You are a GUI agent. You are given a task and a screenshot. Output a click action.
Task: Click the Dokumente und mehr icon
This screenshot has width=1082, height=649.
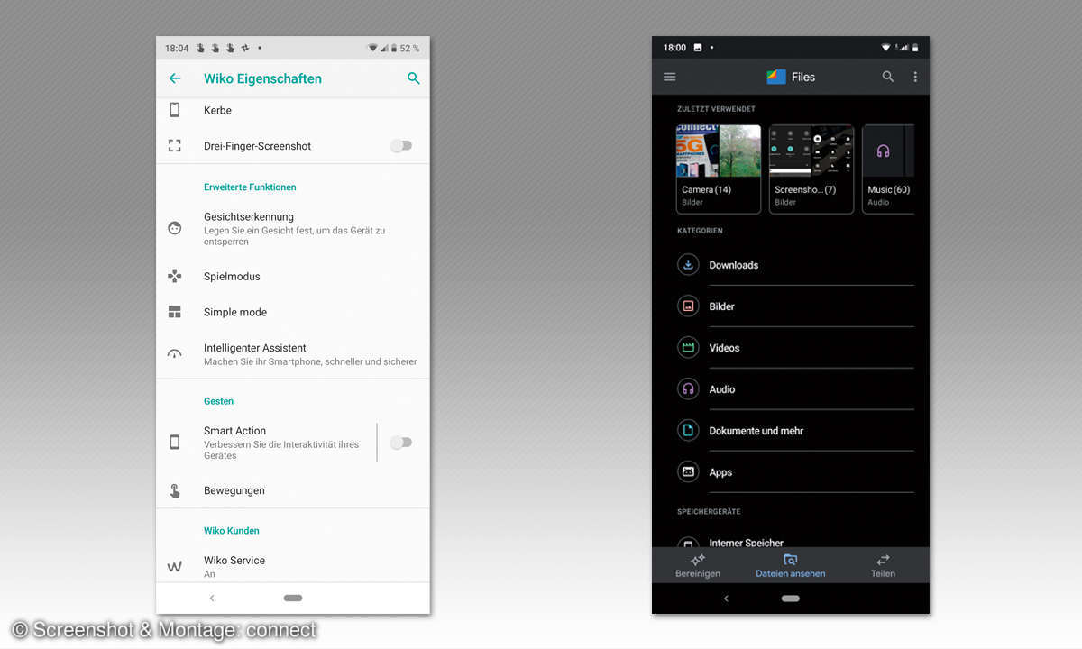click(688, 431)
